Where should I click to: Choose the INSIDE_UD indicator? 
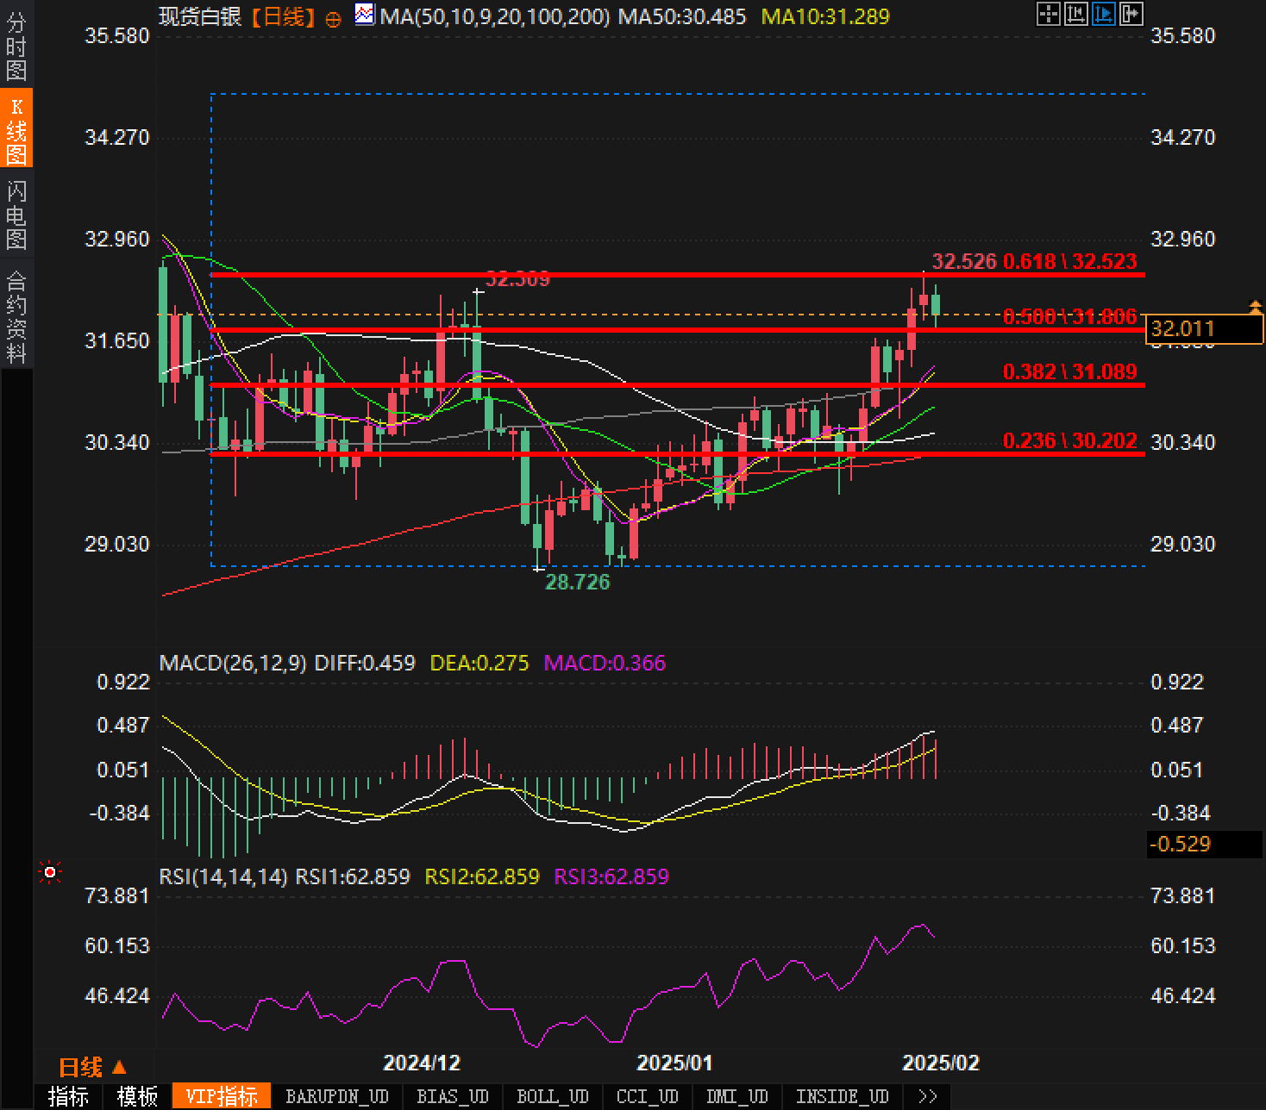[843, 1096]
